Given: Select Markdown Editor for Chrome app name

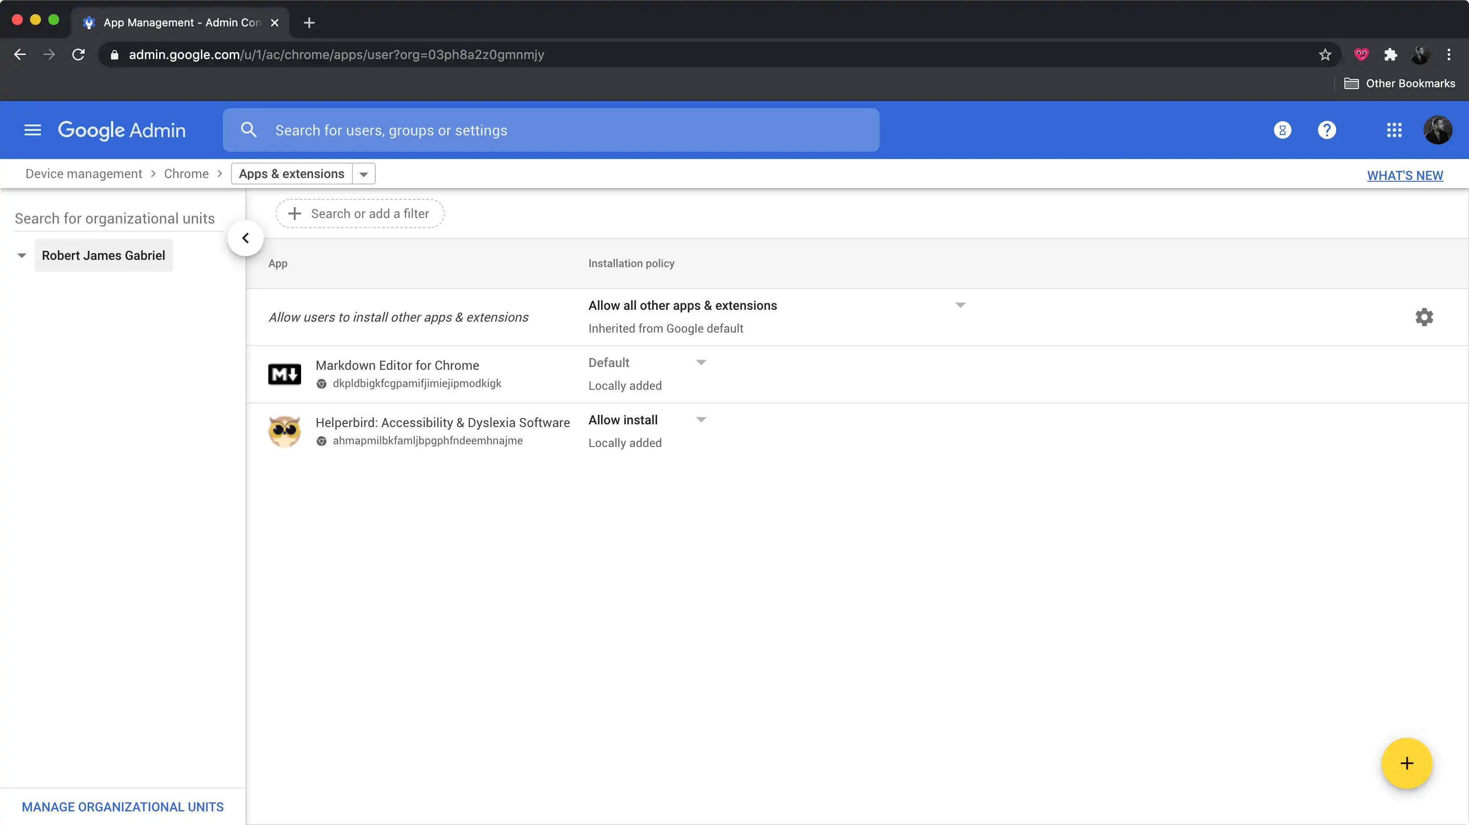Looking at the screenshot, I should (x=397, y=365).
